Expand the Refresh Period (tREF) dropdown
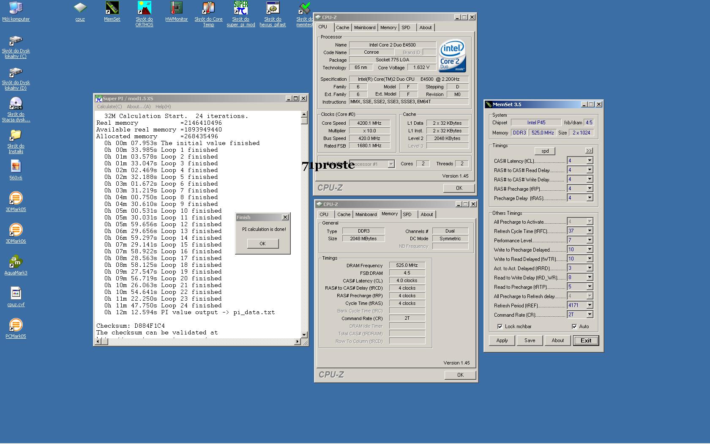Image resolution: width=710 pixels, height=444 pixels. [590, 305]
